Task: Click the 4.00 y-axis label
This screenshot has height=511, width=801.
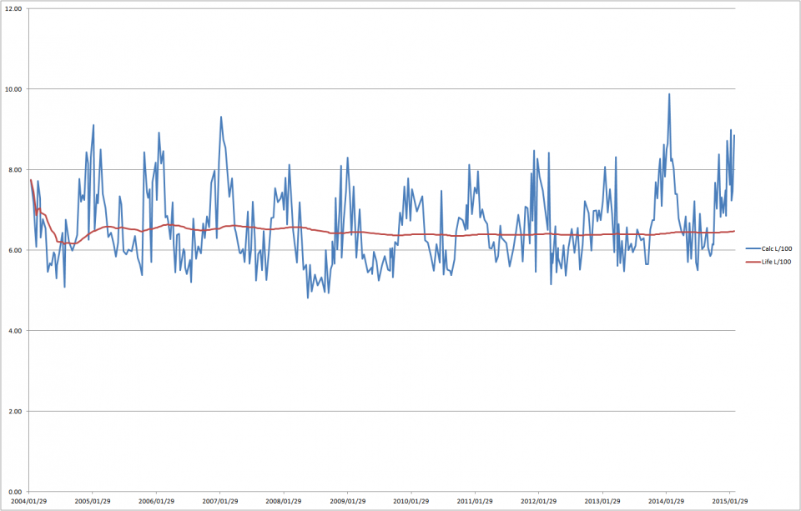Action: [x=15, y=331]
